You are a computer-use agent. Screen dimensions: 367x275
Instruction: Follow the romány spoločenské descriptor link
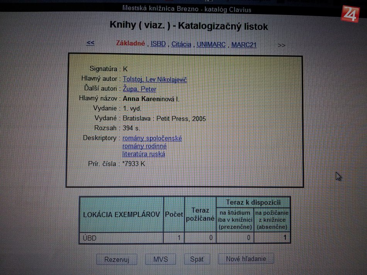click(152, 138)
